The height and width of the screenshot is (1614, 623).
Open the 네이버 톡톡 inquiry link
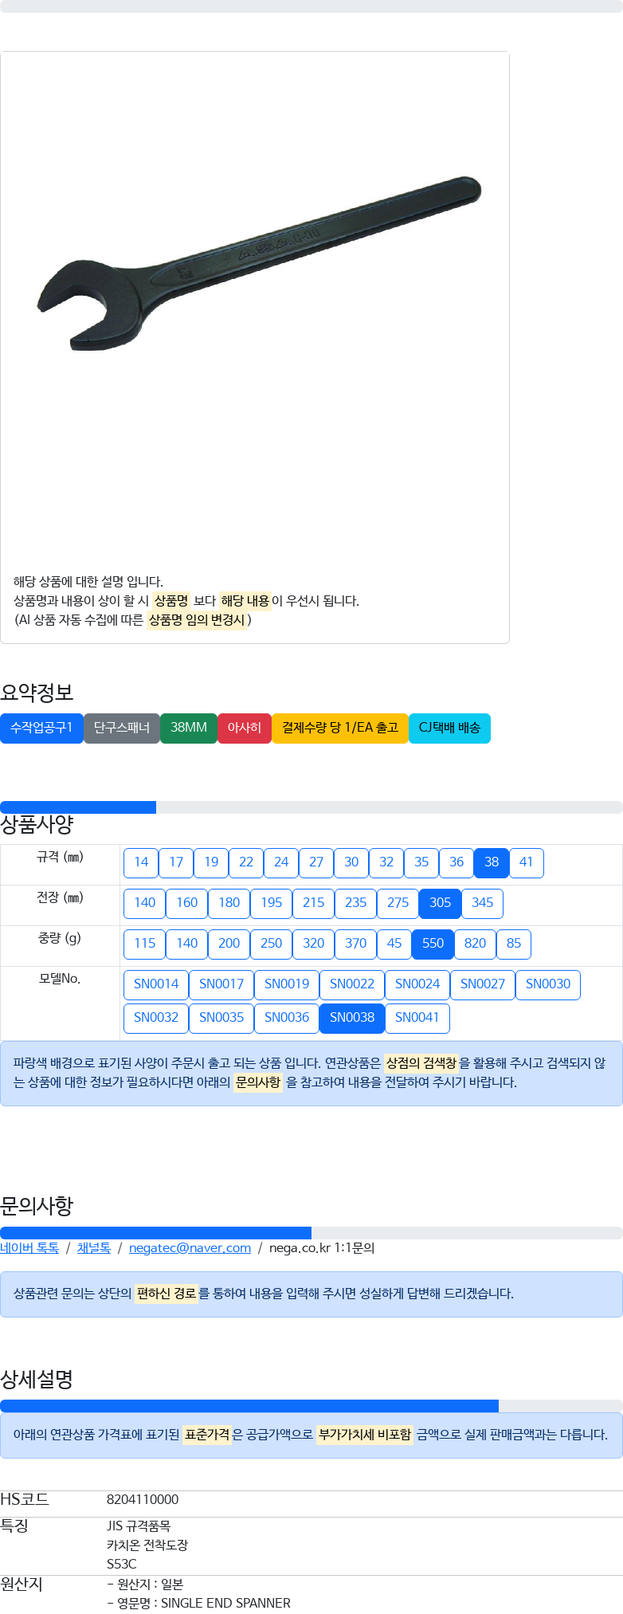(29, 1248)
